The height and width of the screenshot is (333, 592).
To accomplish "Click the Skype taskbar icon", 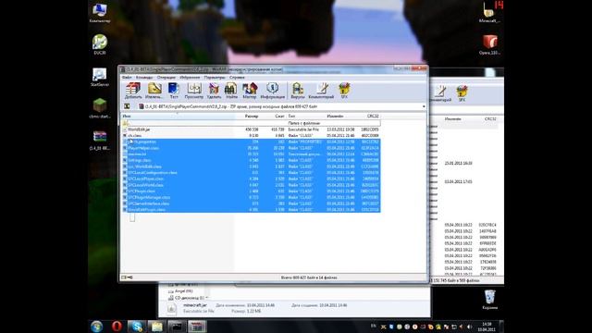I will coord(136,327).
